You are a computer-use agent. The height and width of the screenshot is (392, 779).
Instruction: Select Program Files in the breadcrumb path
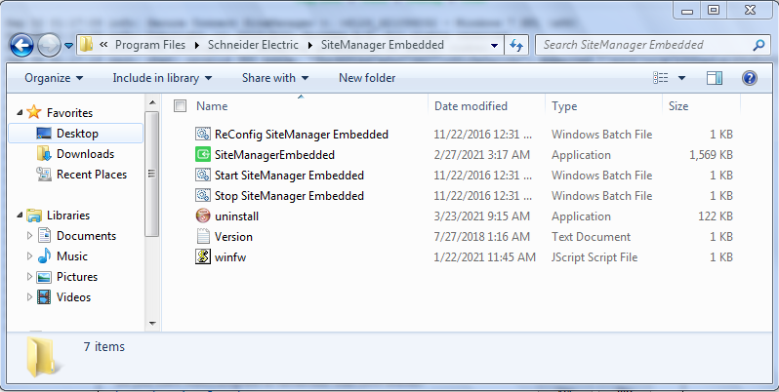[x=150, y=45]
